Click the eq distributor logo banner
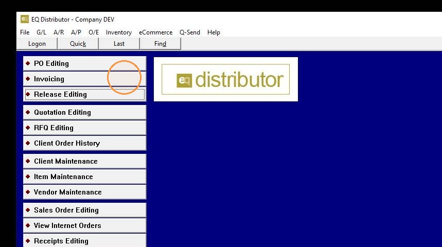 (226, 79)
